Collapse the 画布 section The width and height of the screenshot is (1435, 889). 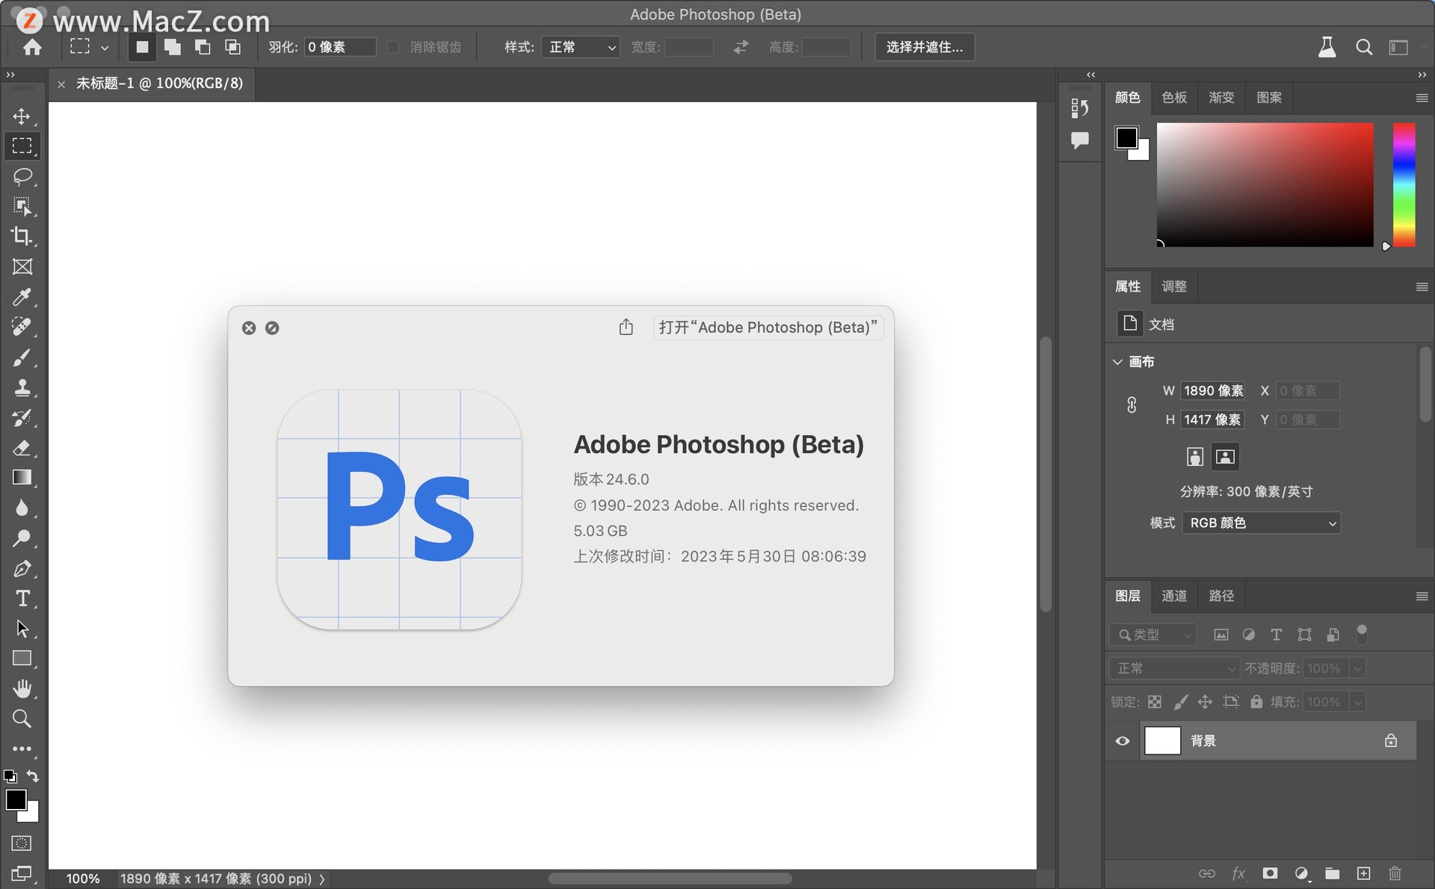[1118, 362]
